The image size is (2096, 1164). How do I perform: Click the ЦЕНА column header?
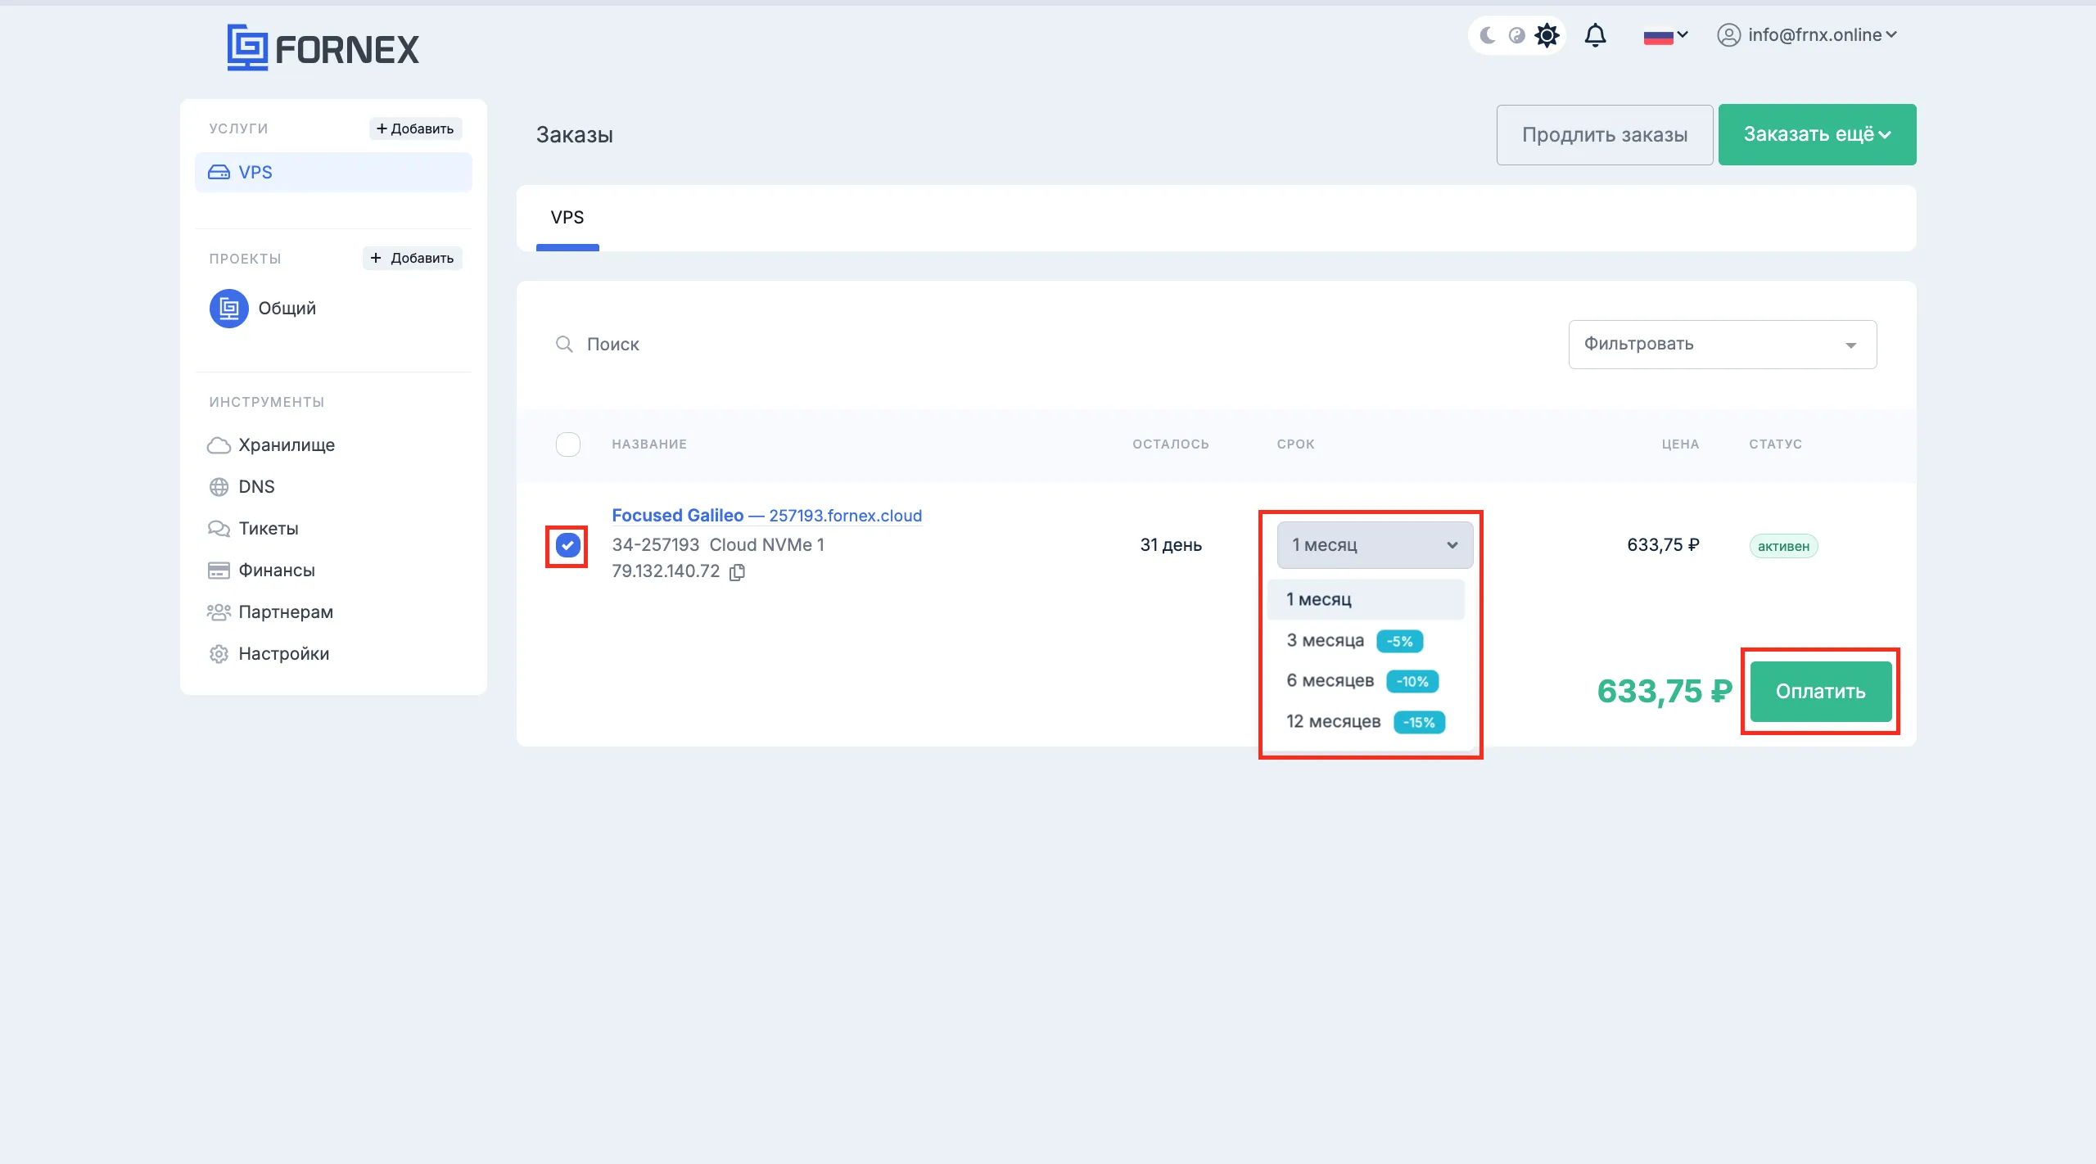pyautogui.click(x=1680, y=444)
